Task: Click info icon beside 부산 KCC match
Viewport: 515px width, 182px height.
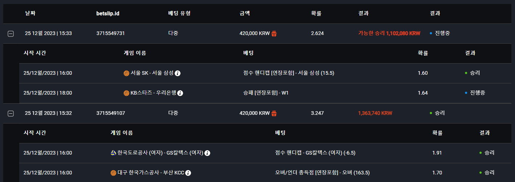Action: click(188, 173)
